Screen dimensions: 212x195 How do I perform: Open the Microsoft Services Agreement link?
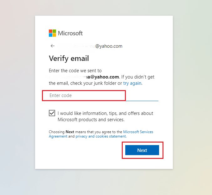pyautogui.click(x=138, y=132)
